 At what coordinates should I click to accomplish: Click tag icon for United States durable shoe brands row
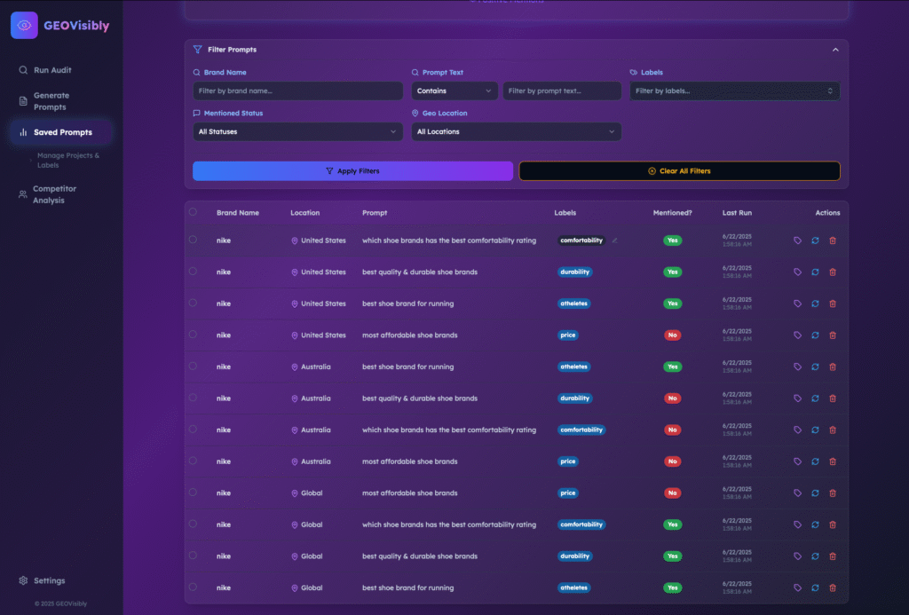(x=797, y=272)
